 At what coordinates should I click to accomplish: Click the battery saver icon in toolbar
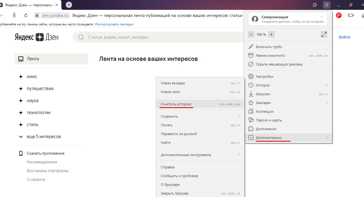pos(351,16)
